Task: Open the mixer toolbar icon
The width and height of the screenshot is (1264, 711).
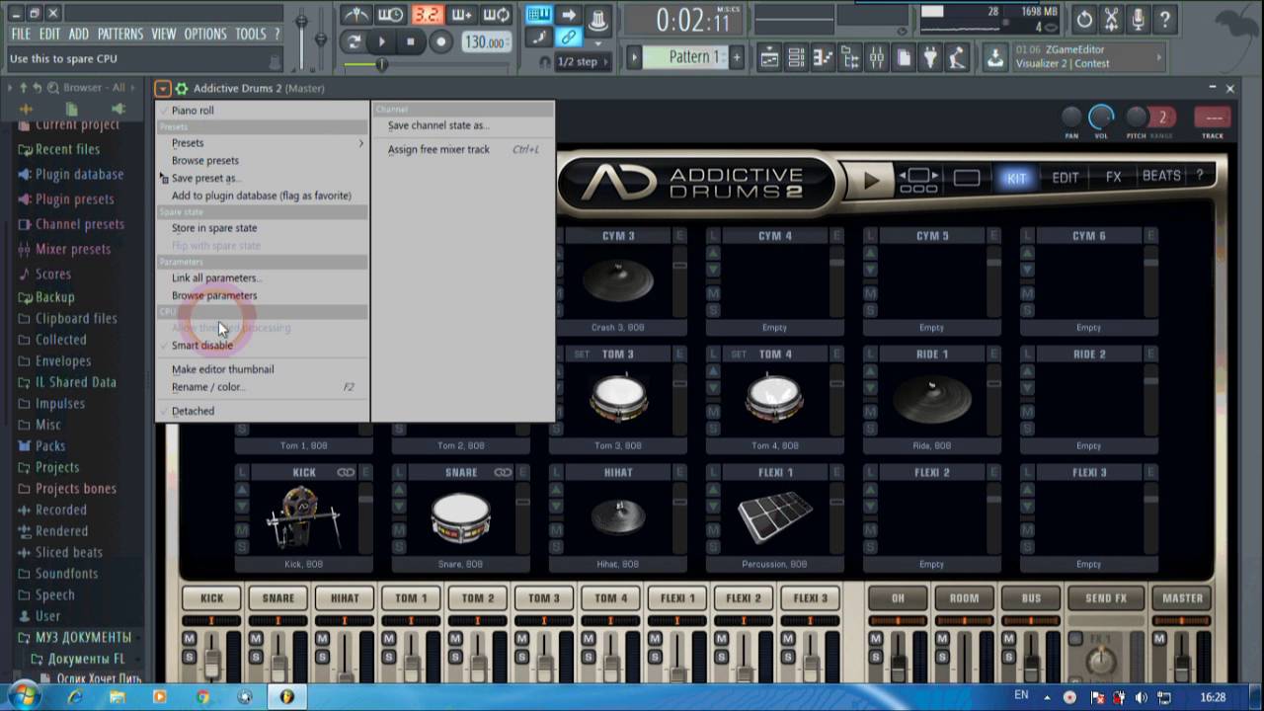Action: point(877,58)
